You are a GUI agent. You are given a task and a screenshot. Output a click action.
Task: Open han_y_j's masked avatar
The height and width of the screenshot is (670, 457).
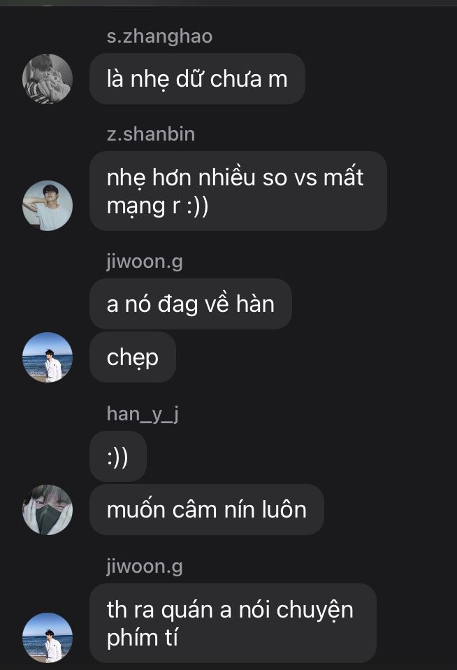point(48,509)
